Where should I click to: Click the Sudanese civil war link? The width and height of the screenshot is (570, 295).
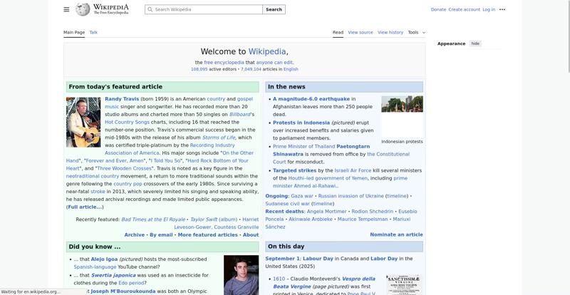[288, 204]
